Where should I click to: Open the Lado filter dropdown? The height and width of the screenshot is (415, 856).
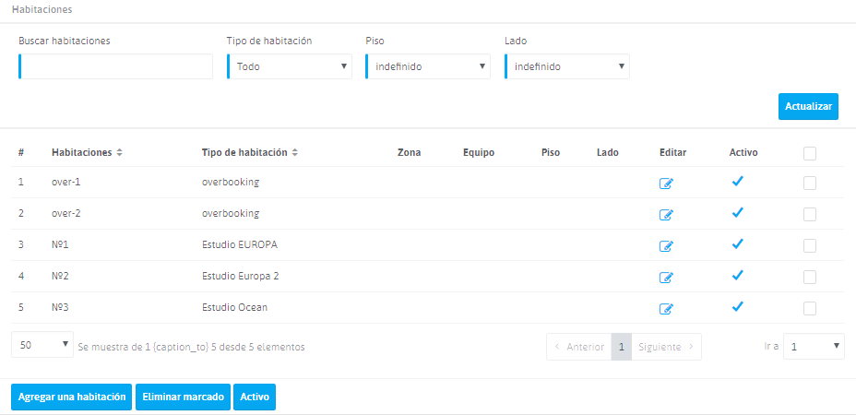tap(568, 66)
